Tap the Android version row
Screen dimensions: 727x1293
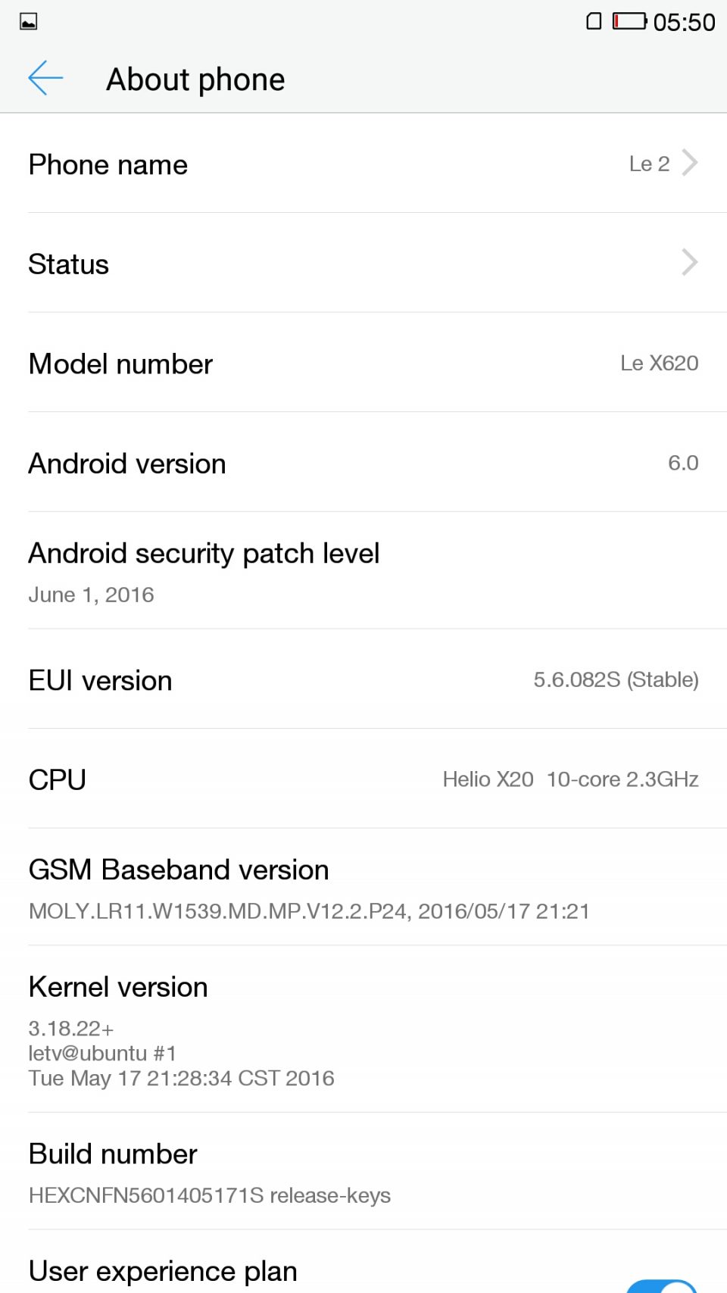[x=363, y=464]
